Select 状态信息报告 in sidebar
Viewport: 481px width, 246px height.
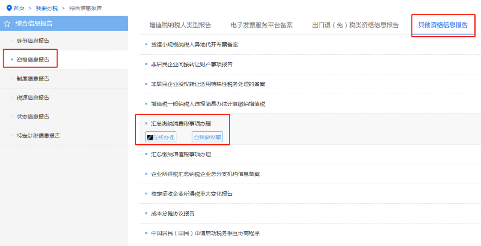click(x=33, y=117)
